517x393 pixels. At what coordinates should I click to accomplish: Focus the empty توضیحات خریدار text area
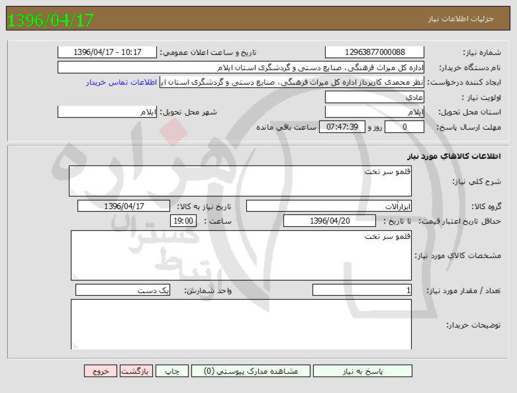click(x=240, y=324)
